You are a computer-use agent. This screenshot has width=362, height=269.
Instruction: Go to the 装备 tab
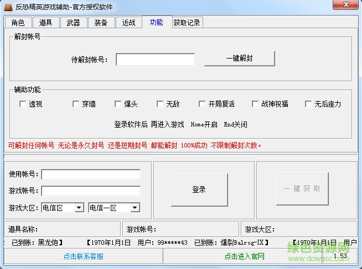point(101,23)
